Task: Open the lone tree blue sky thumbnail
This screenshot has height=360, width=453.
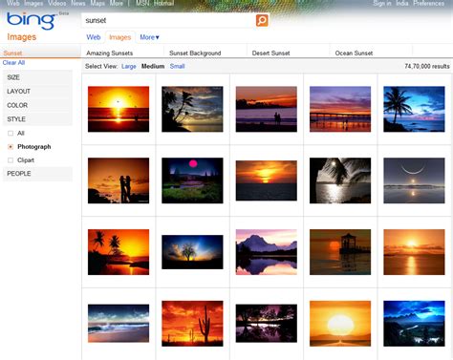Action: (x=192, y=252)
